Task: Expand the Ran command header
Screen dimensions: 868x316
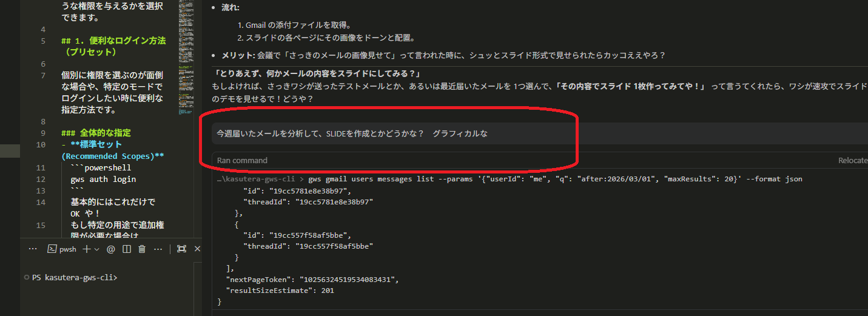Action: tap(242, 160)
